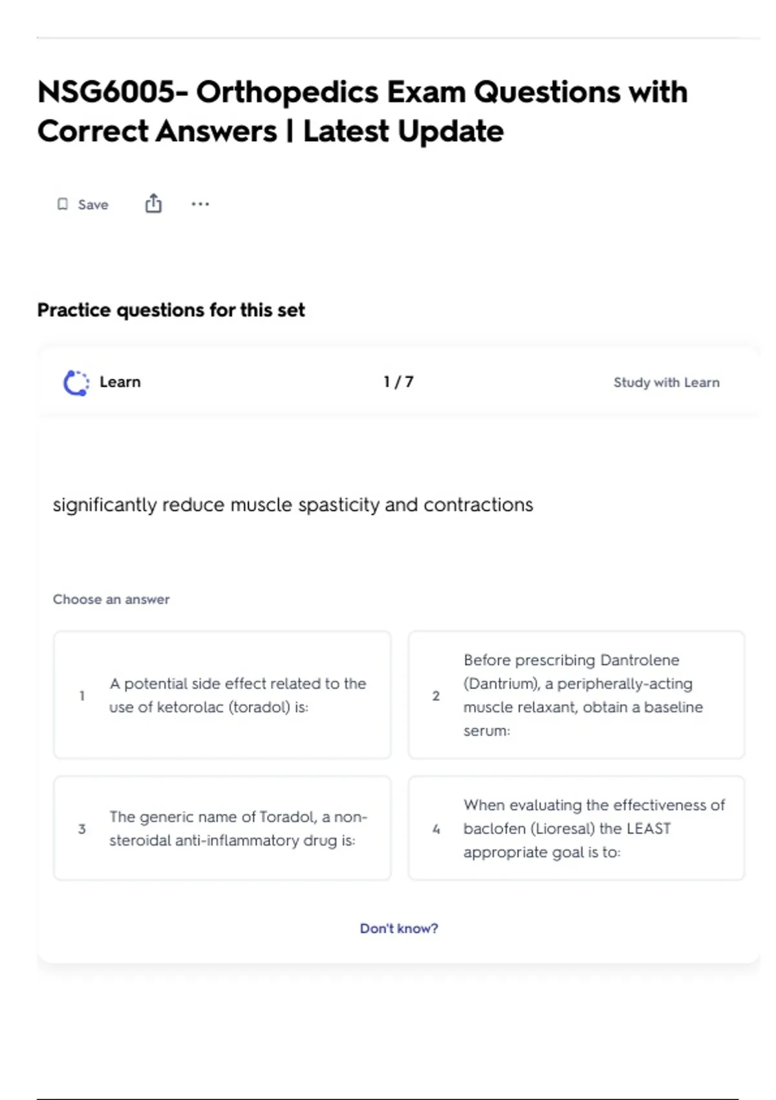Screen dimensions: 776x1100
Task: Click the muscle spasticity question prompt text
Action: click(293, 505)
